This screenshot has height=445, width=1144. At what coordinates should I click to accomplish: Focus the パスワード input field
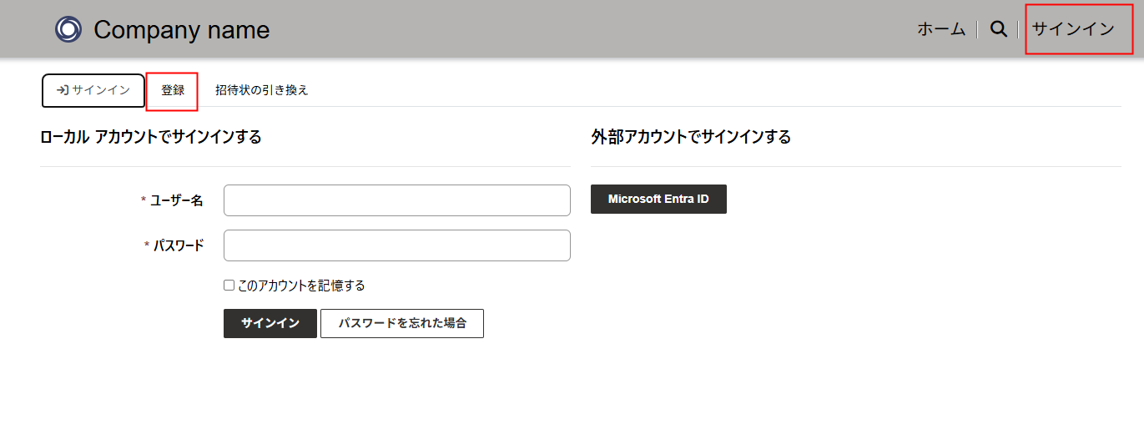click(397, 245)
